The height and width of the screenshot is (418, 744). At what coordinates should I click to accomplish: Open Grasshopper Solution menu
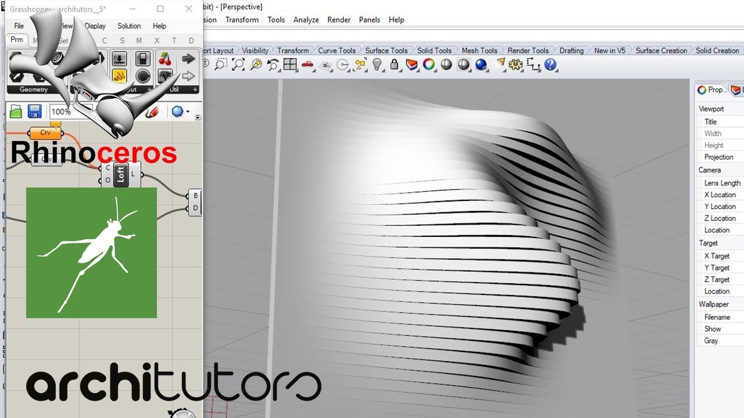129,26
